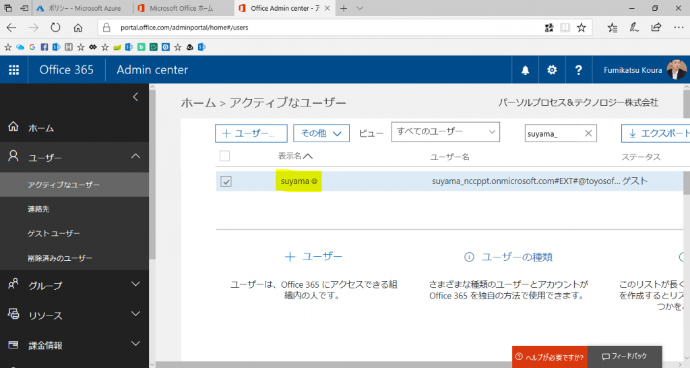Viewport: 690px width, 368px height.
Task: Open a new browser tab
Action: pyautogui.click(x=344, y=8)
